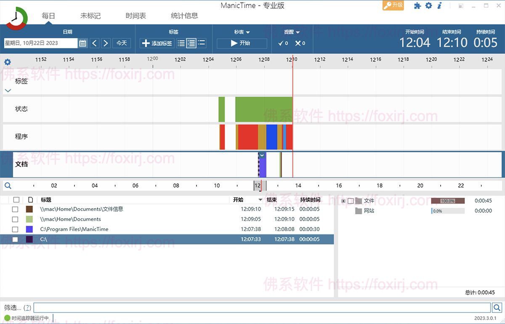The height and width of the screenshot is (324, 505).
Task: Switch to the 统计信息 tab
Action: (x=184, y=16)
